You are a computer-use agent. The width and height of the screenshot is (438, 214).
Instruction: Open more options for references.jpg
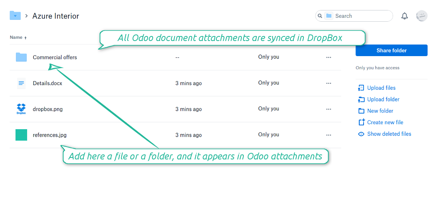(x=329, y=135)
